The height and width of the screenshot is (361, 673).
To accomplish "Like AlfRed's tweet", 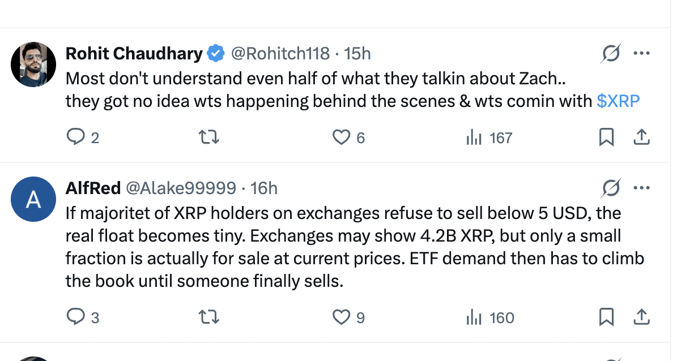I will 340,317.
